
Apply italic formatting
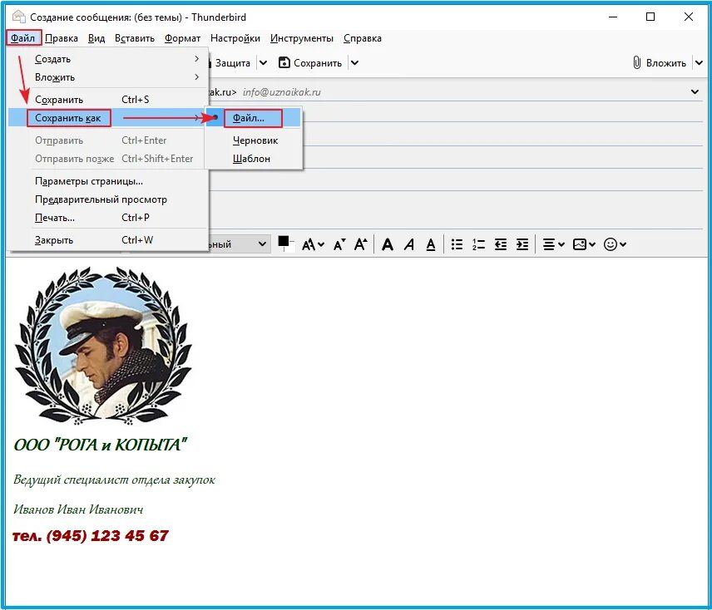(x=409, y=244)
